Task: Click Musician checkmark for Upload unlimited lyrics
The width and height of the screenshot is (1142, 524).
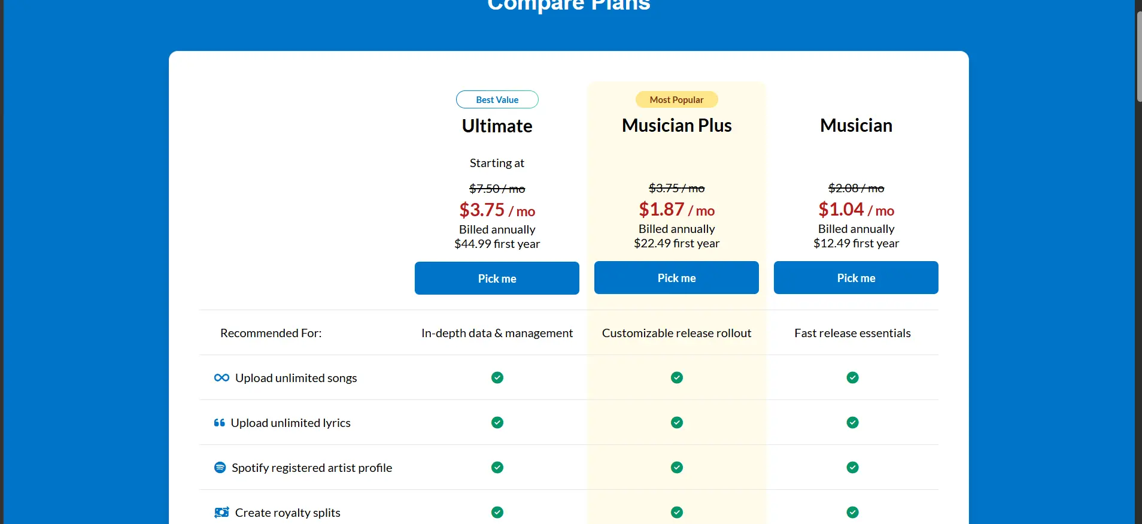Action: 853,422
